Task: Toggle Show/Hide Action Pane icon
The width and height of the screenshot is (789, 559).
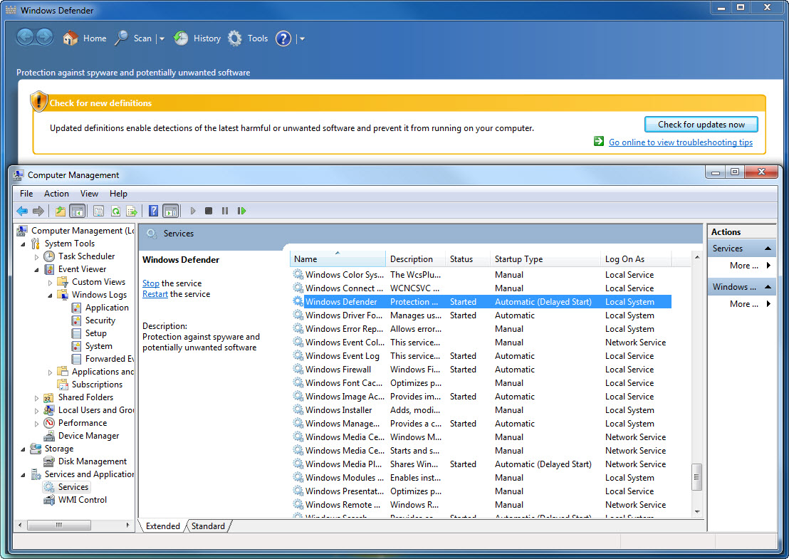Action: [171, 211]
